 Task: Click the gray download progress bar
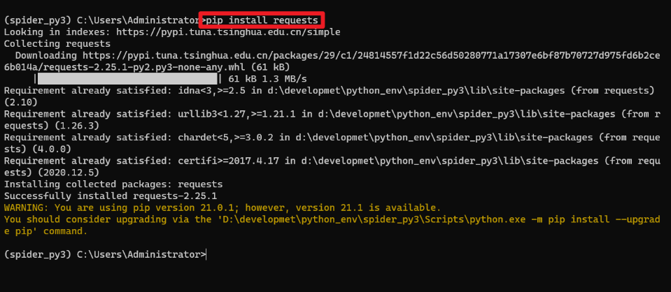(x=127, y=79)
